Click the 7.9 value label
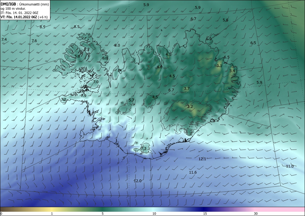The height and width of the screenshot is (216, 305). coord(84,96)
